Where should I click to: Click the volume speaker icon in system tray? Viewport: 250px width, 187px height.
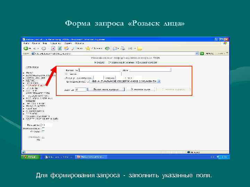[218, 157]
